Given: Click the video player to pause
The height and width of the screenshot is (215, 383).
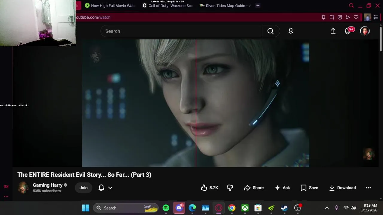Looking at the screenshot, I should coord(195,103).
